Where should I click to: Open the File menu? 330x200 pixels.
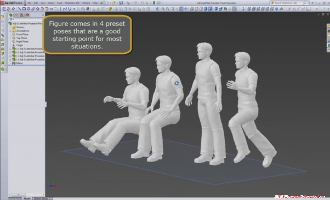click(29, 3)
